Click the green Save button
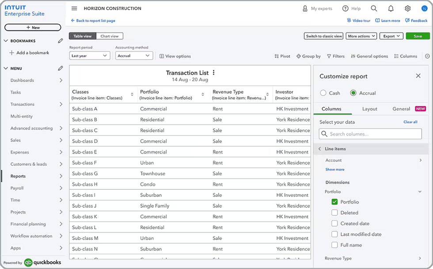This screenshot has height=269, width=433. pos(418,36)
